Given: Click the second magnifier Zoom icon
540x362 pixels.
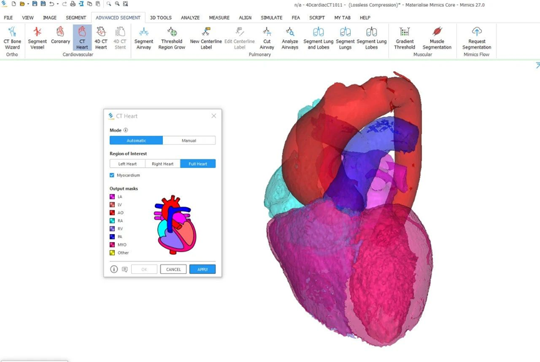Looking at the screenshot, I should 117,4.
